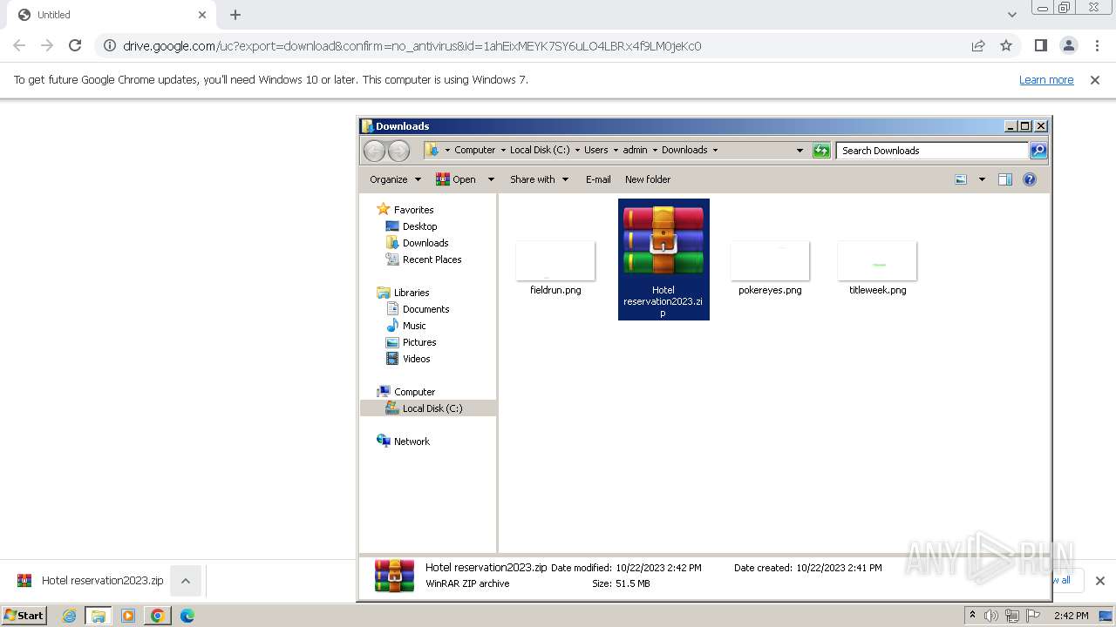Click the Learn more link
The width and height of the screenshot is (1116, 627).
point(1046,79)
